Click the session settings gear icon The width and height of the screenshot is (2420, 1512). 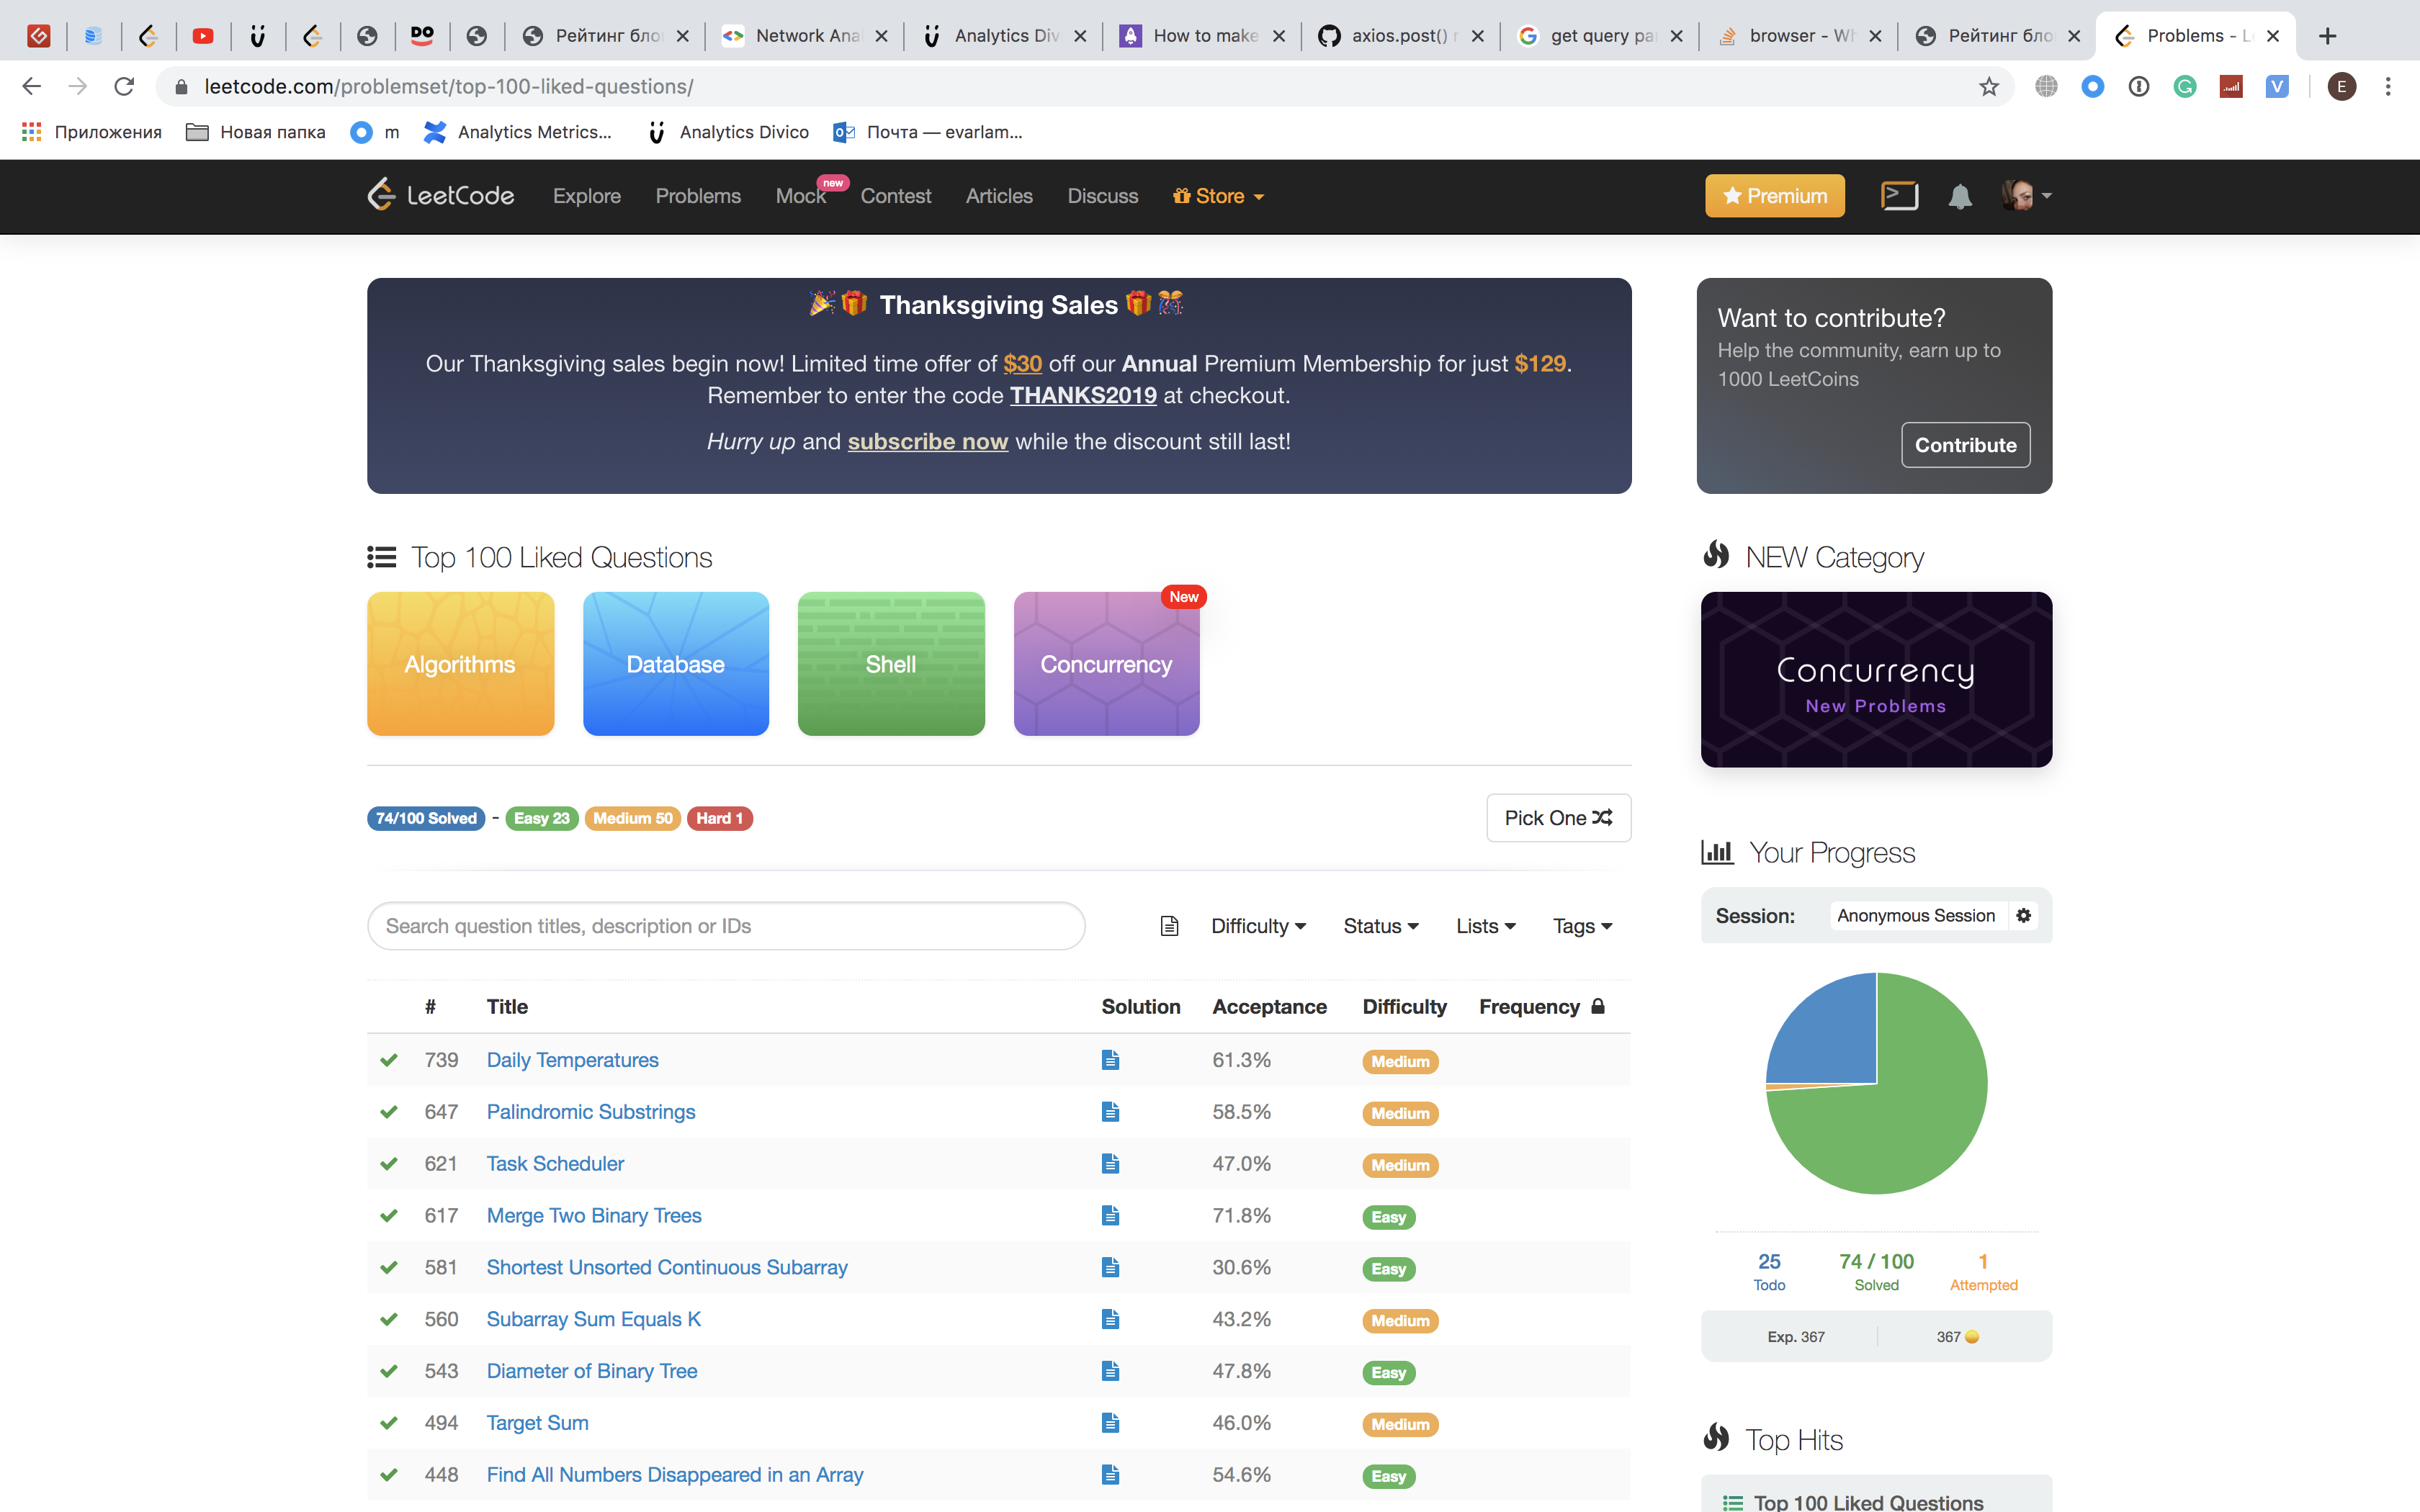pos(2024,915)
